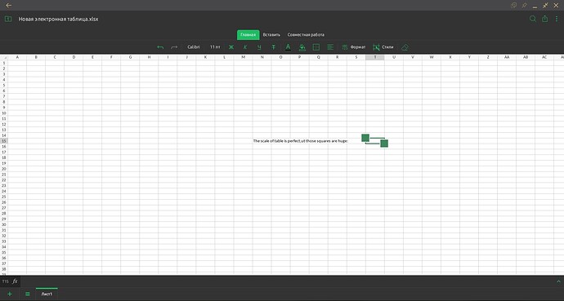Redo the last undone action
The width and height of the screenshot is (564, 301).
pos(174,47)
